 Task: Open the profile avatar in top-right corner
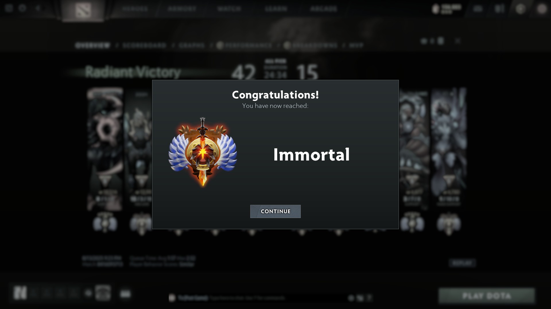coord(542,9)
